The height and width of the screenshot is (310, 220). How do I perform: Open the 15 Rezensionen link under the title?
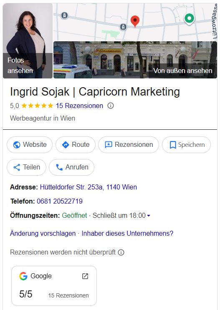click(x=79, y=106)
